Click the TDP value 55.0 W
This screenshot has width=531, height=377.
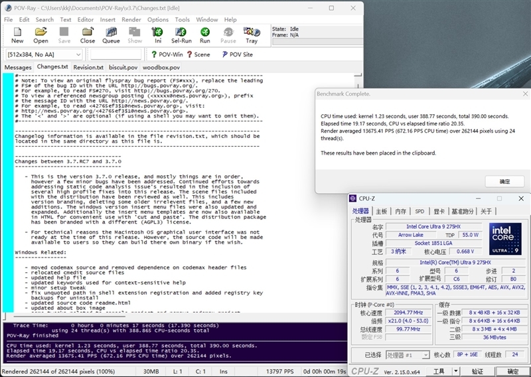471,235
